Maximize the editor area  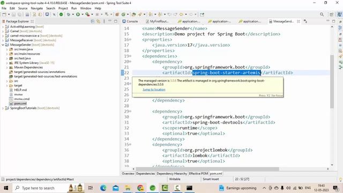click(x=333, y=21)
